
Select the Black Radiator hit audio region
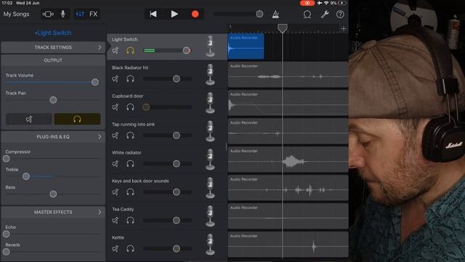(288, 74)
